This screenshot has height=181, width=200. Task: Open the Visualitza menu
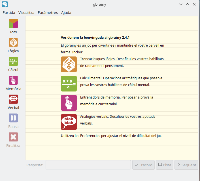[x=26, y=13]
